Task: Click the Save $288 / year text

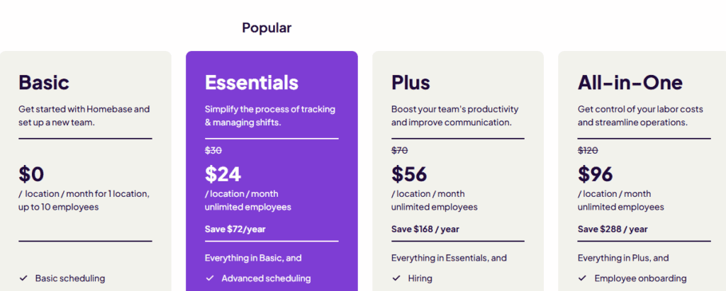Action: (x=613, y=229)
